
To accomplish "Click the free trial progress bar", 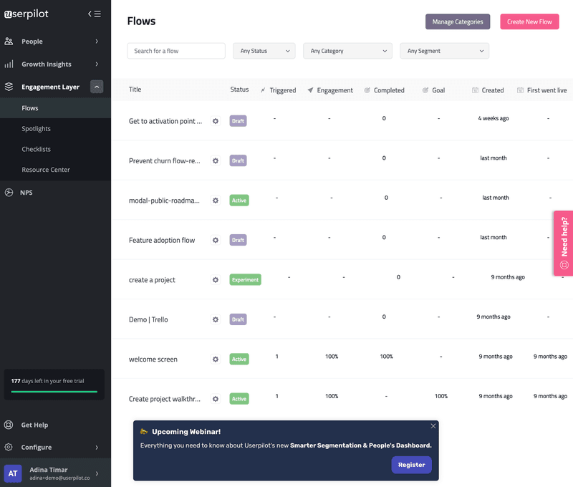I will [x=54, y=392].
